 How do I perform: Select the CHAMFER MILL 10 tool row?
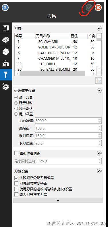[55, 59]
